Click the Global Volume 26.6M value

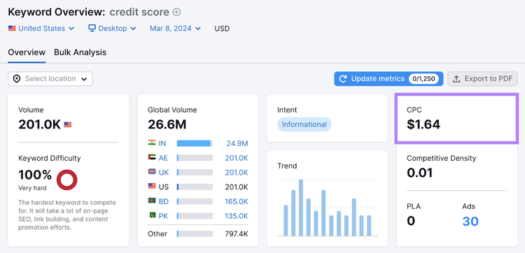pyautogui.click(x=167, y=124)
